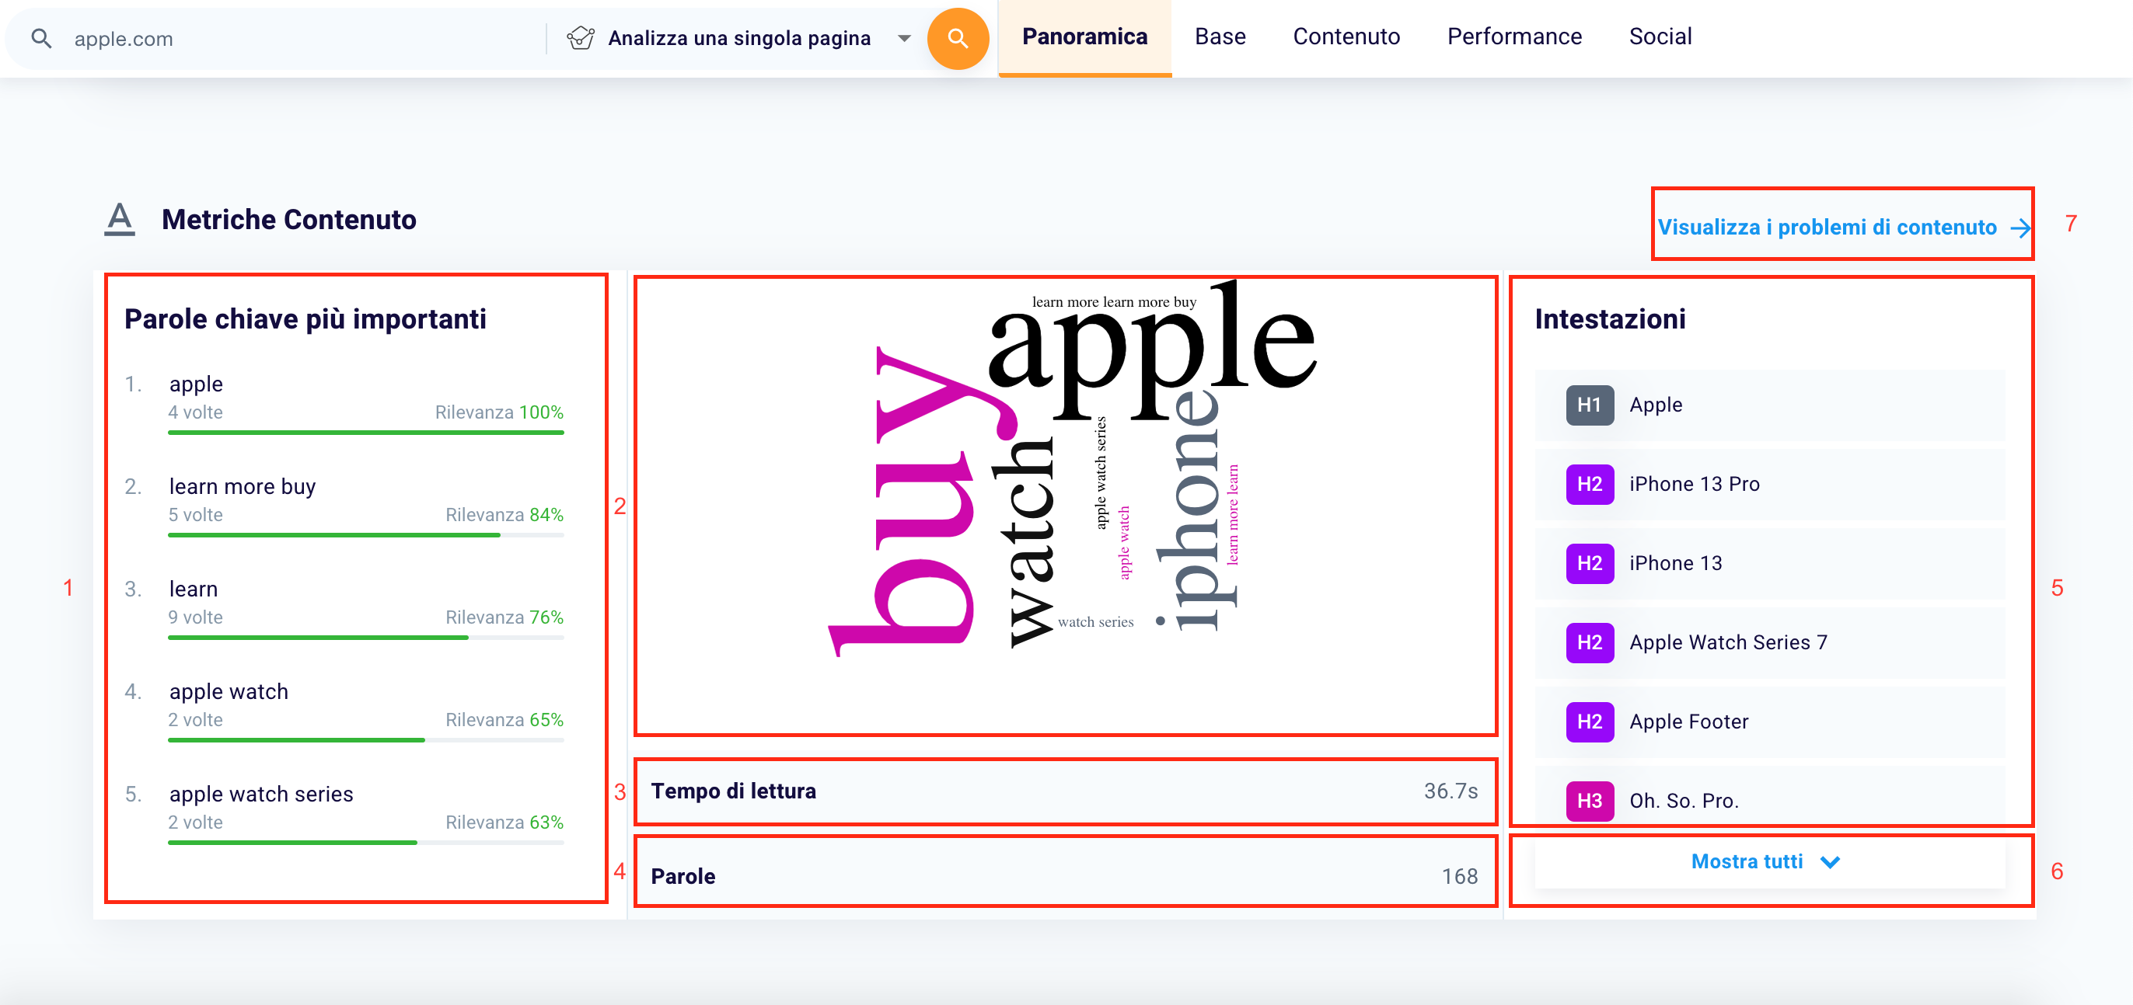Select the keyword apple watch
This screenshot has height=1005, width=2133.
(229, 691)
